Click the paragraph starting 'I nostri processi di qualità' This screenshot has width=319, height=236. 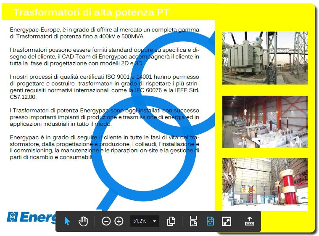pyautogui.click(x=104, y=87)
